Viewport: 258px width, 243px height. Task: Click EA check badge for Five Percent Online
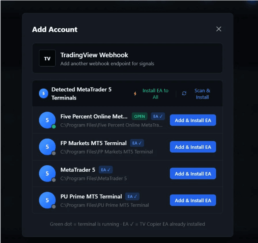coord(158,116)
